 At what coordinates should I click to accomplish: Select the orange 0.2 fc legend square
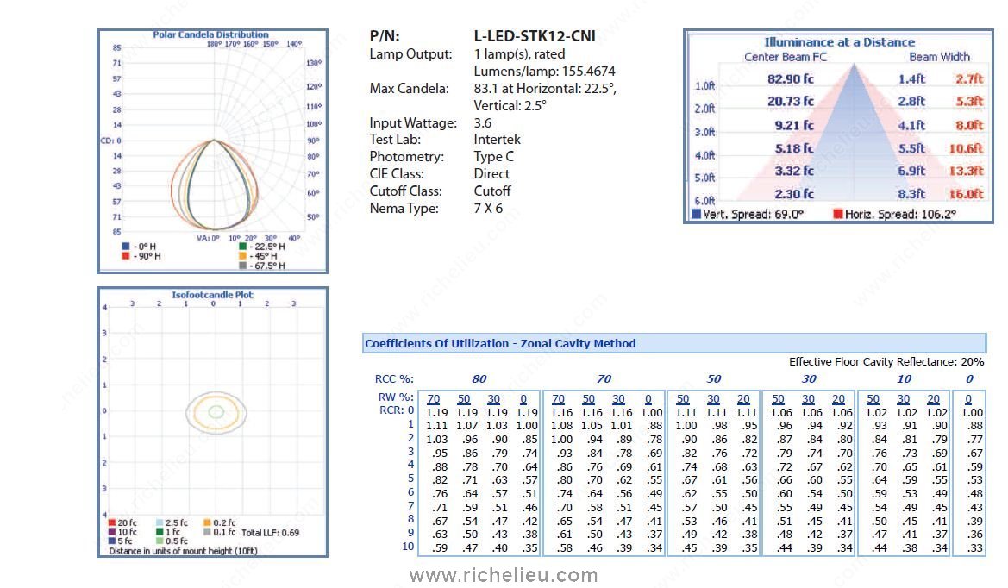[x=207, y=523]
